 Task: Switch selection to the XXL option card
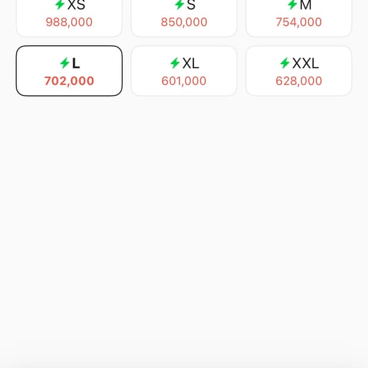pos(299,71)
